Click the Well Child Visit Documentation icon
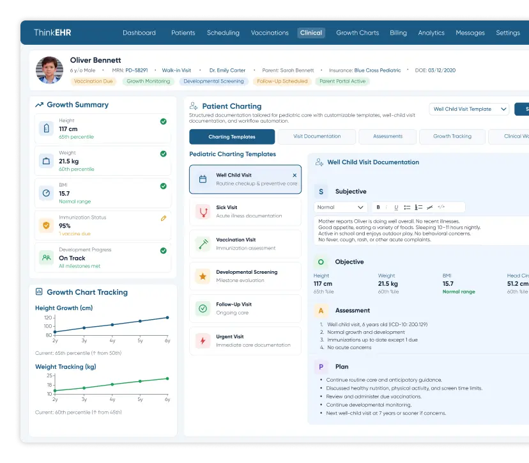529x463 pixels. tap(319, 162)
